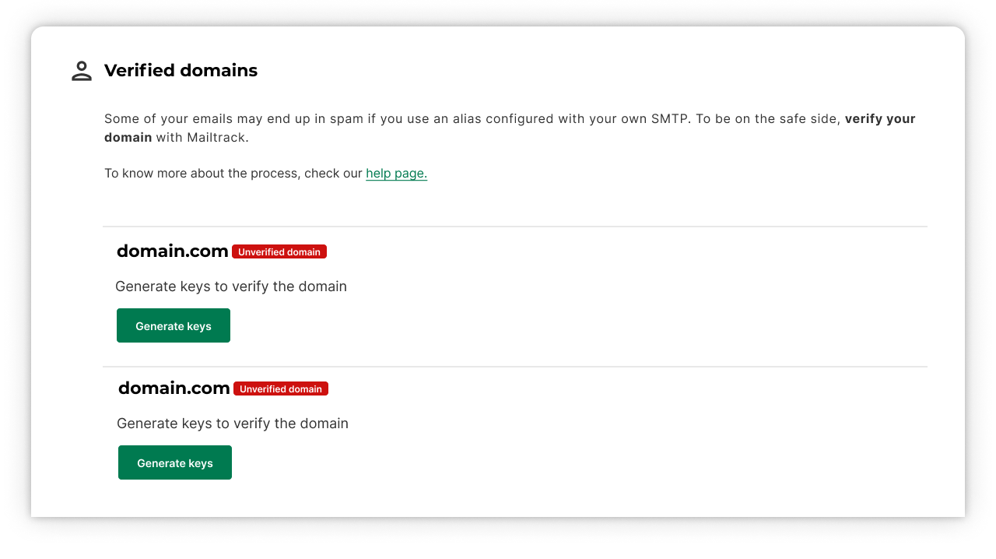
Task: Open the help page link
Action: point(396,173)
